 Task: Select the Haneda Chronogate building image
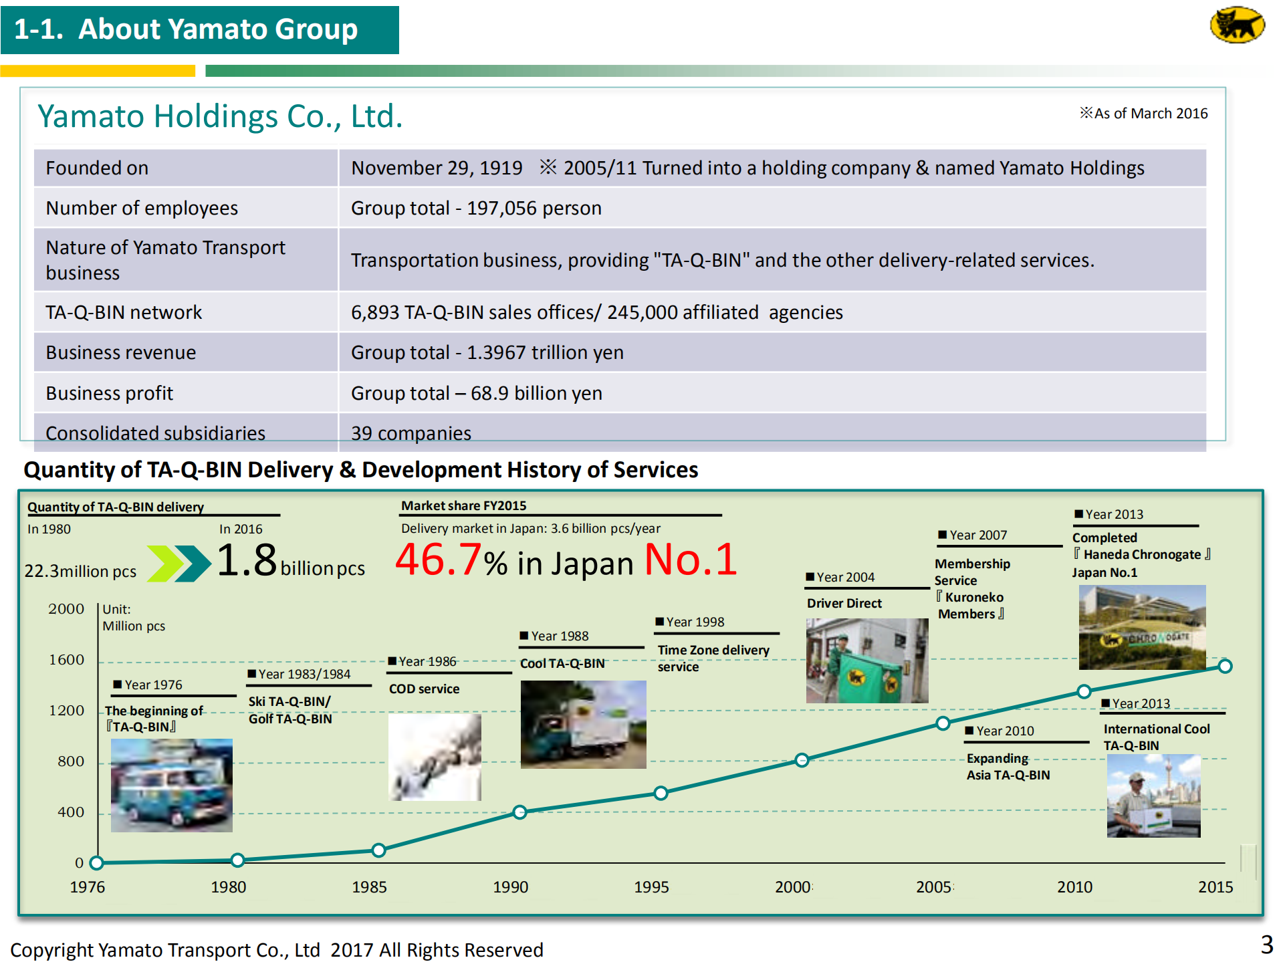pos(1145,628)
